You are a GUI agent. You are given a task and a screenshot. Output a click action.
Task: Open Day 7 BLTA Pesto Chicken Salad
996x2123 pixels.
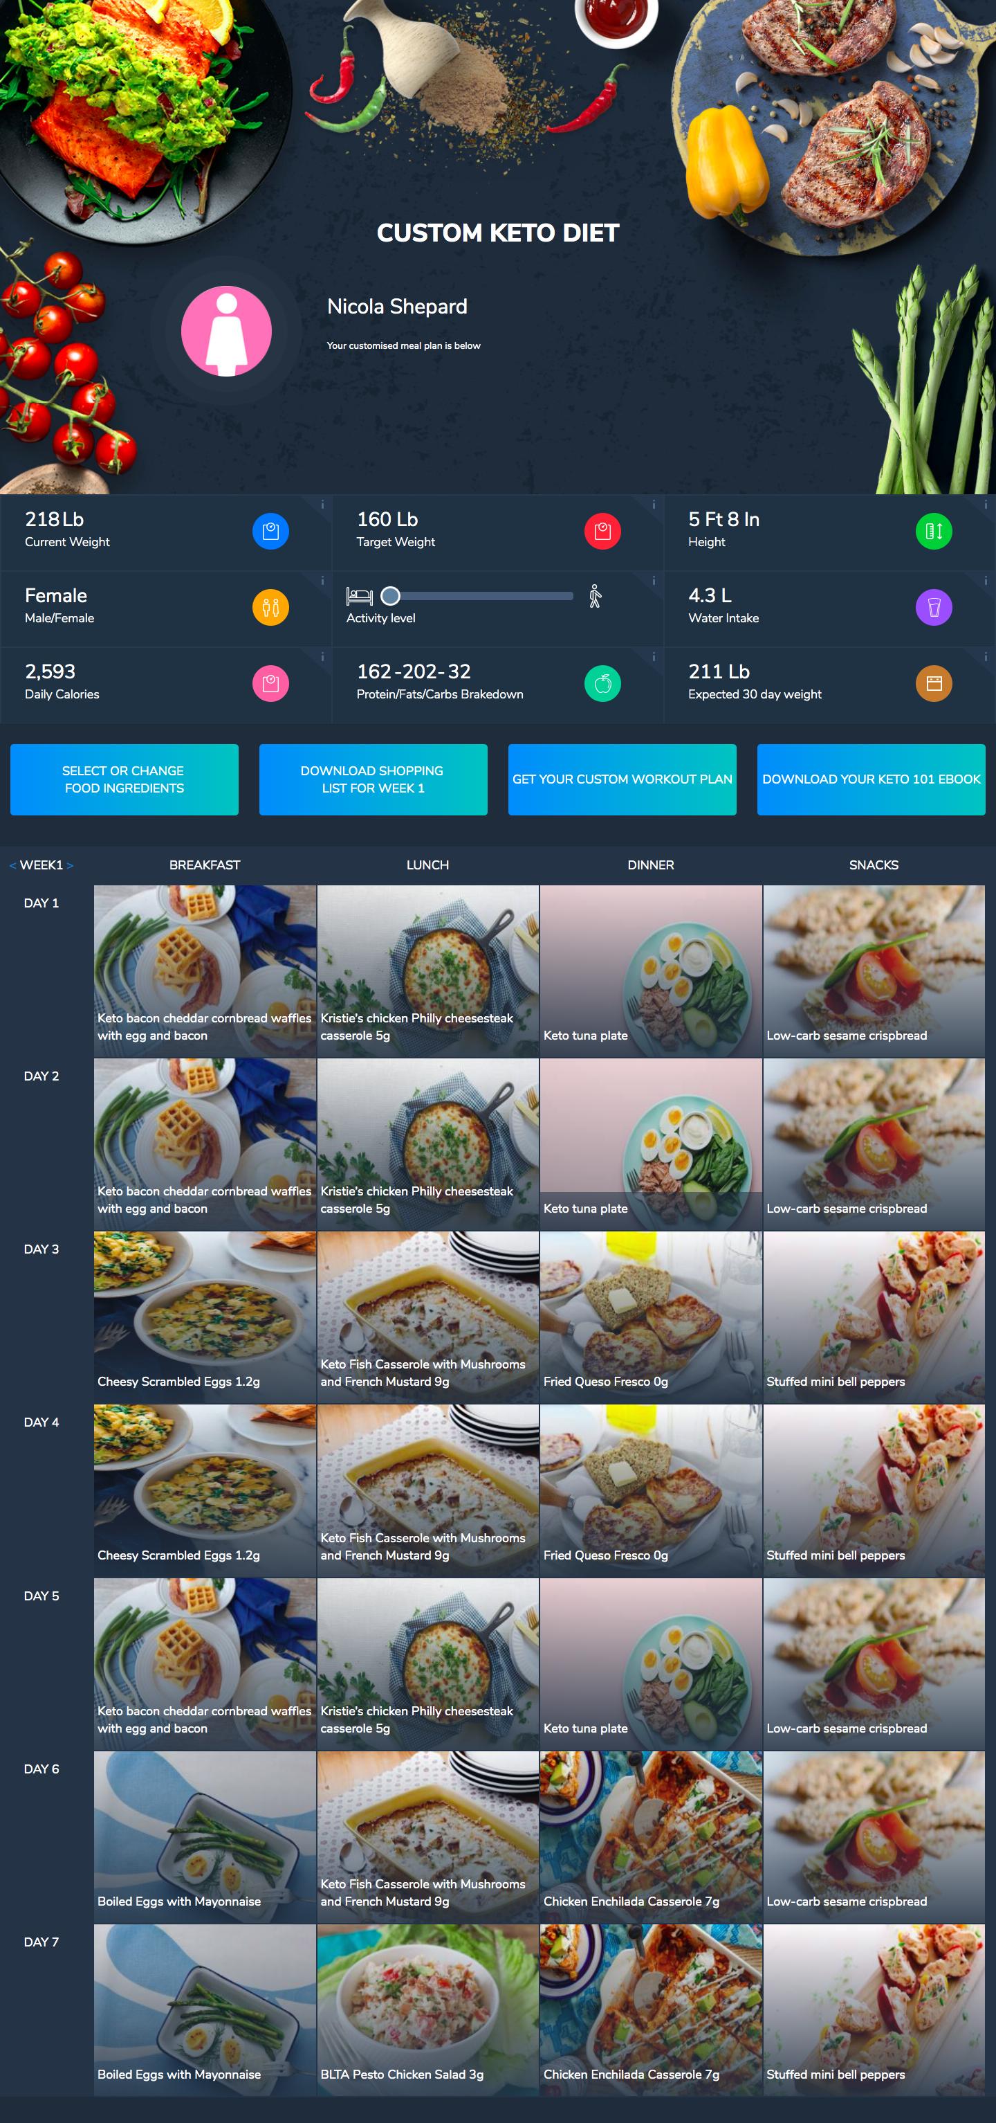tap(427, 2010)
